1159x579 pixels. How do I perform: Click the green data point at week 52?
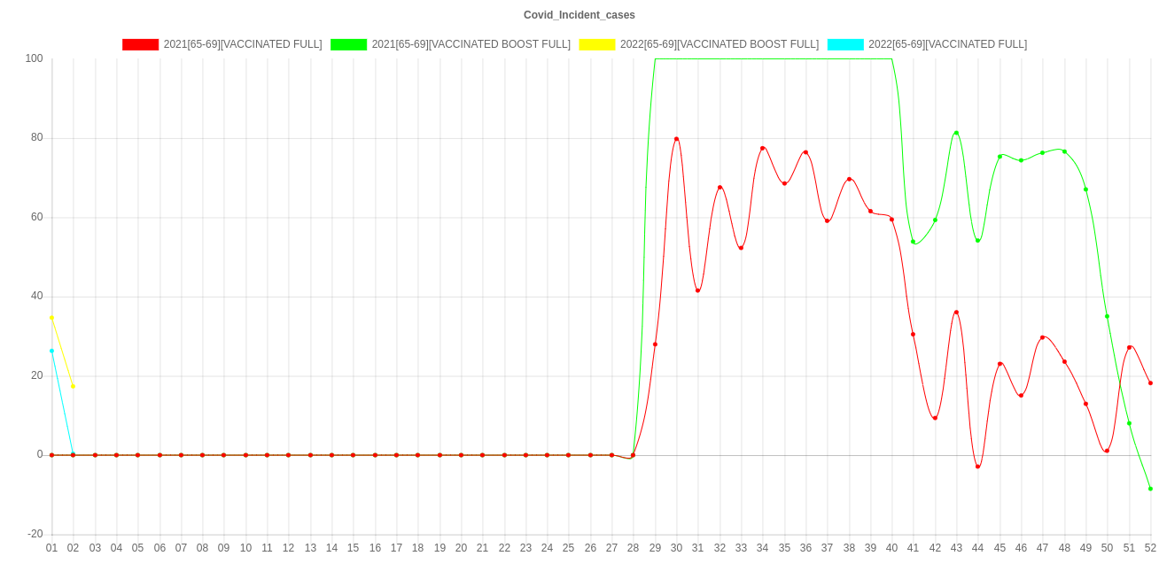(x=1150, y=489)
